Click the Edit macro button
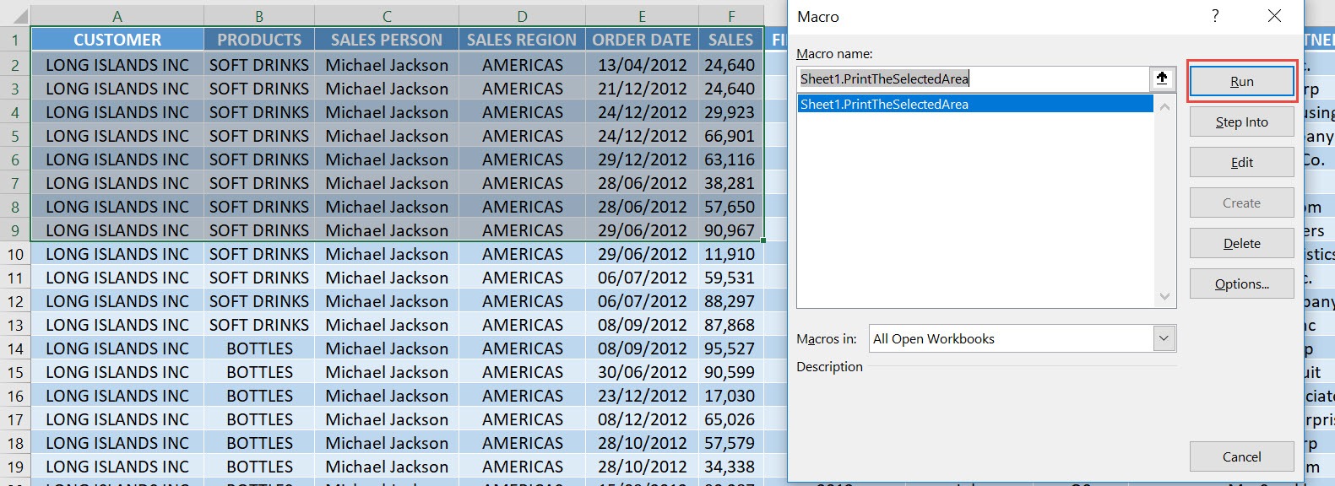1335x486 pixels. 1241,162
